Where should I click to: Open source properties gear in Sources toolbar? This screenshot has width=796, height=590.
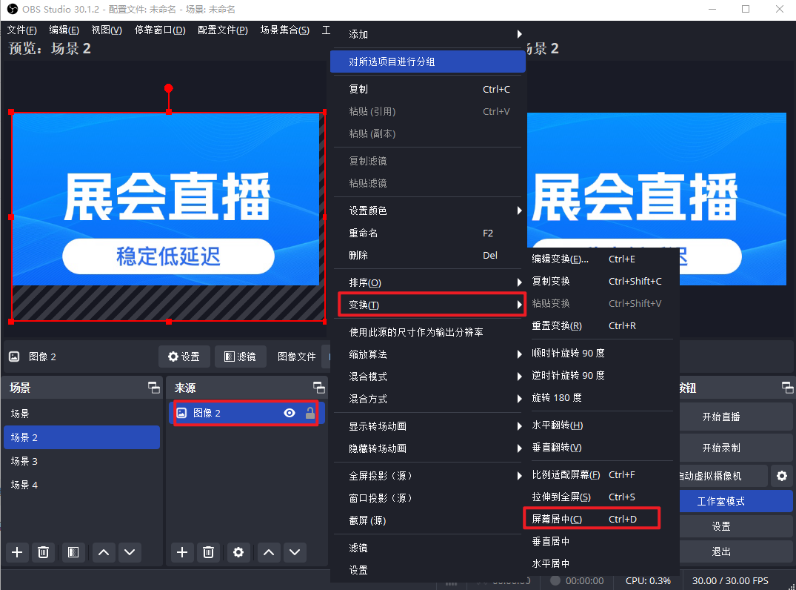click(x=238, y=552)
